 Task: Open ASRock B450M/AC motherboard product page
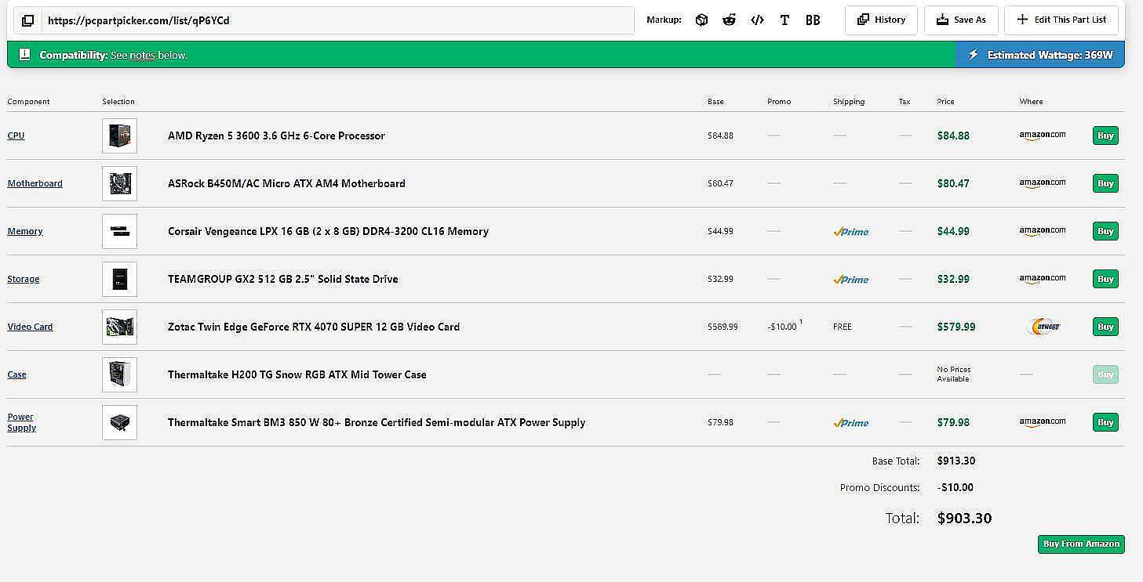[x=286, y=183]
